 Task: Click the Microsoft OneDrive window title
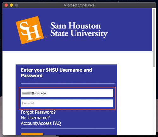(x=79, y=5)
